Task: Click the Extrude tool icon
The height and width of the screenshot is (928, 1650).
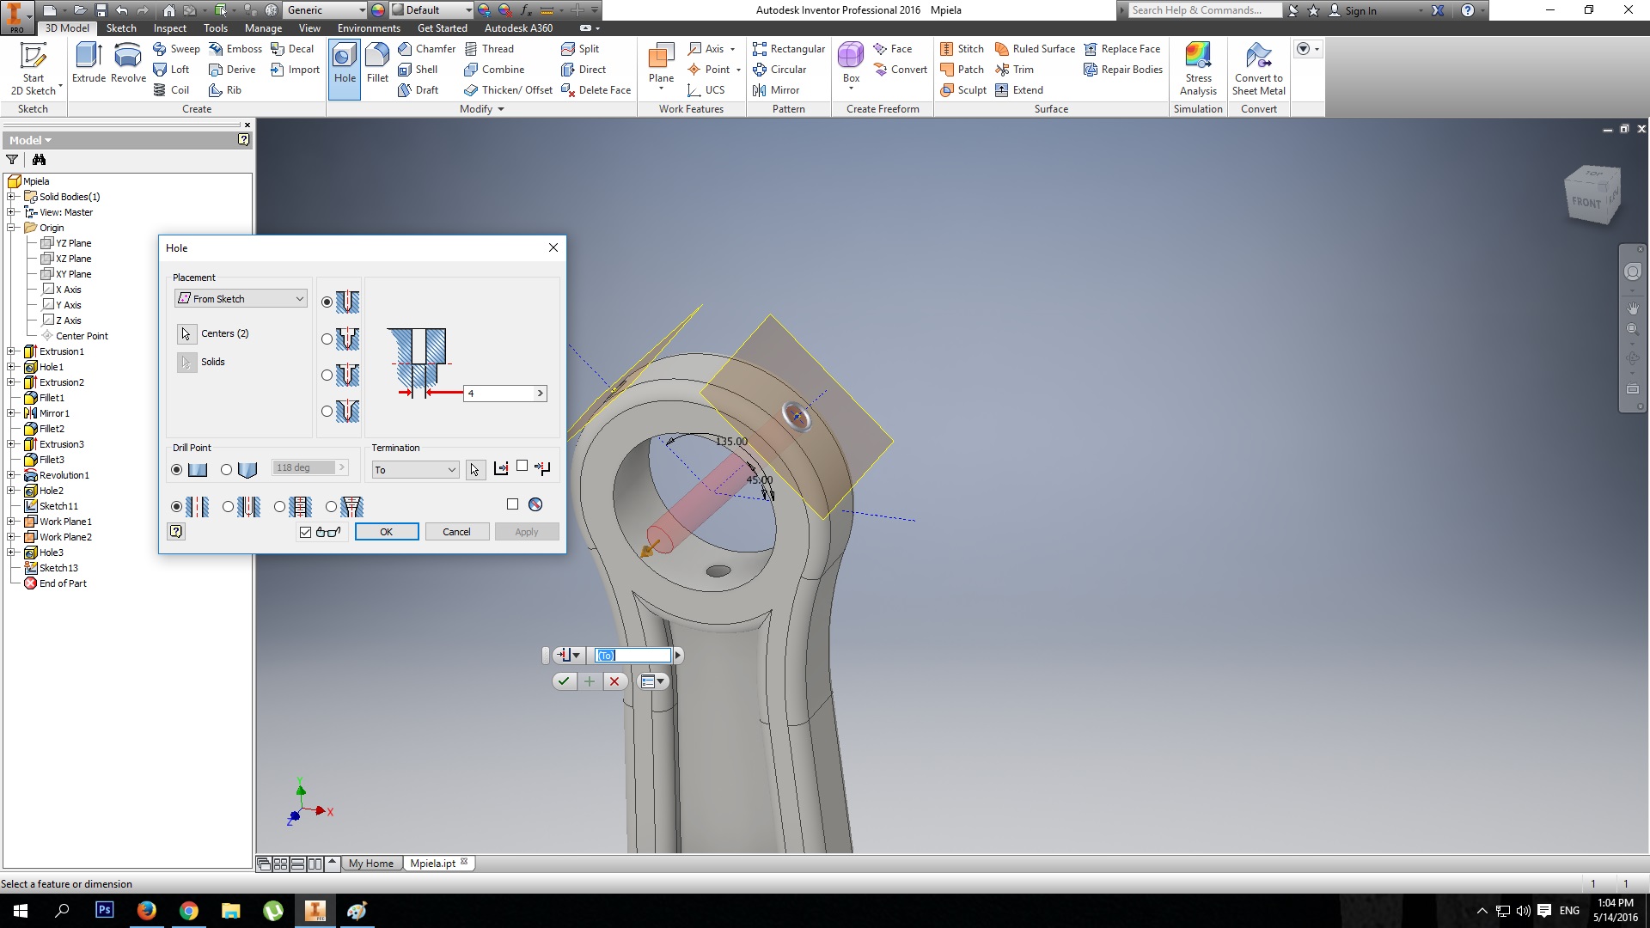Action: 89,57
